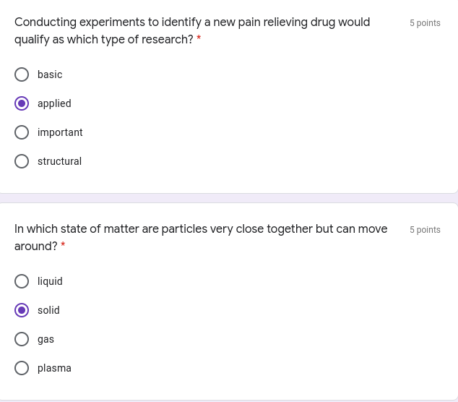Click the 'gas' answer label text
This screenshot has height=402, width=458.
[x=46, y=340]
